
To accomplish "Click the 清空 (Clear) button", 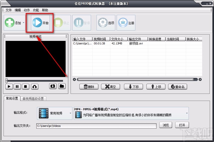I will click(111, 87).
